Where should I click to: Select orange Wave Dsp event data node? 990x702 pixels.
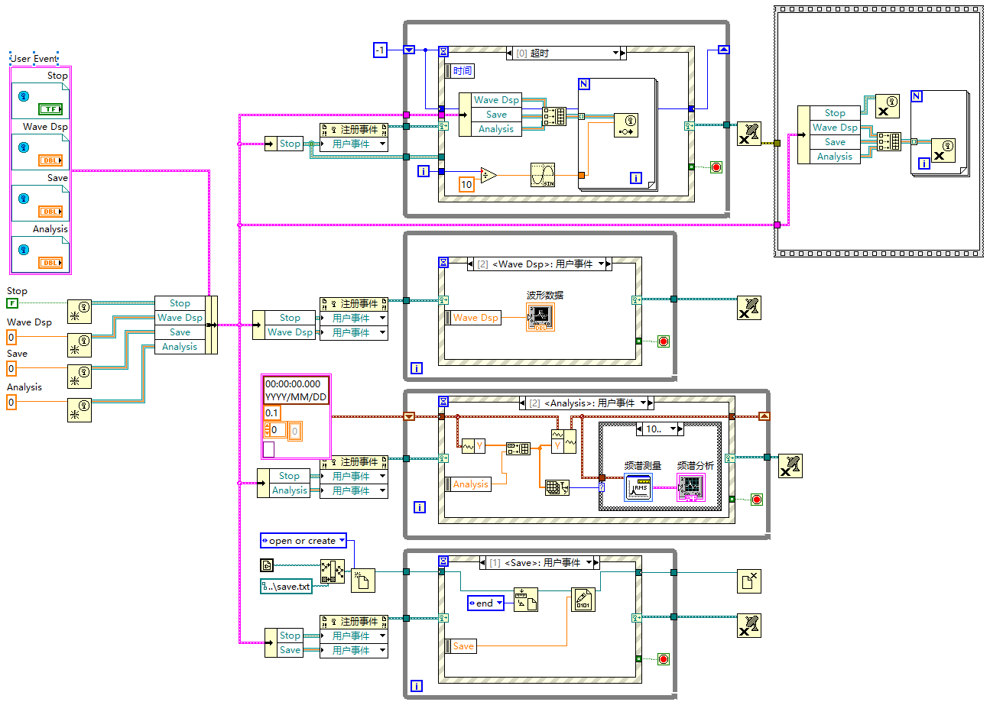click(473, 318)
